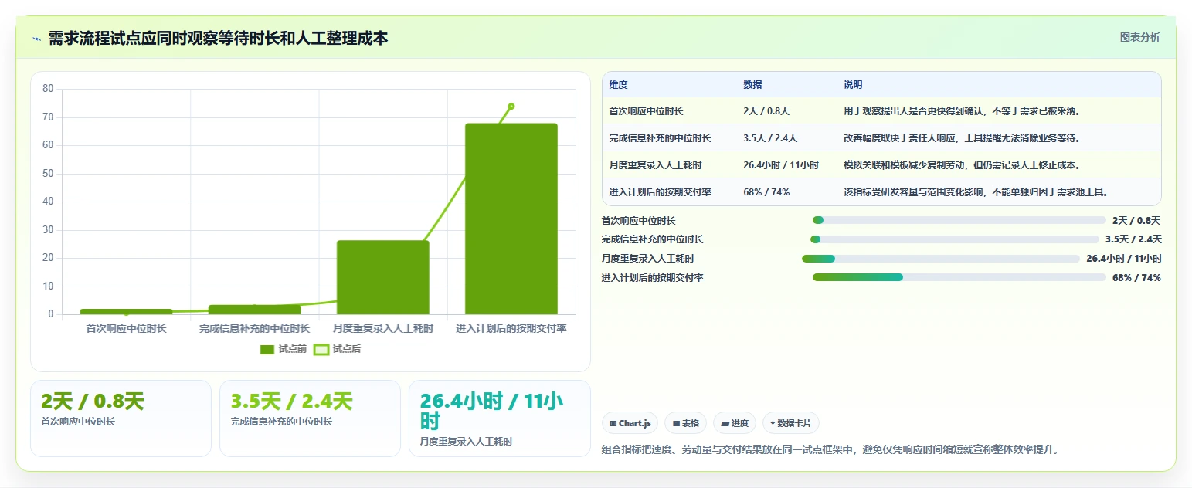The image size is (1192, 488).
Task: Select table cell 完成信息补充的中位时长
Action: tap(660, 138)
